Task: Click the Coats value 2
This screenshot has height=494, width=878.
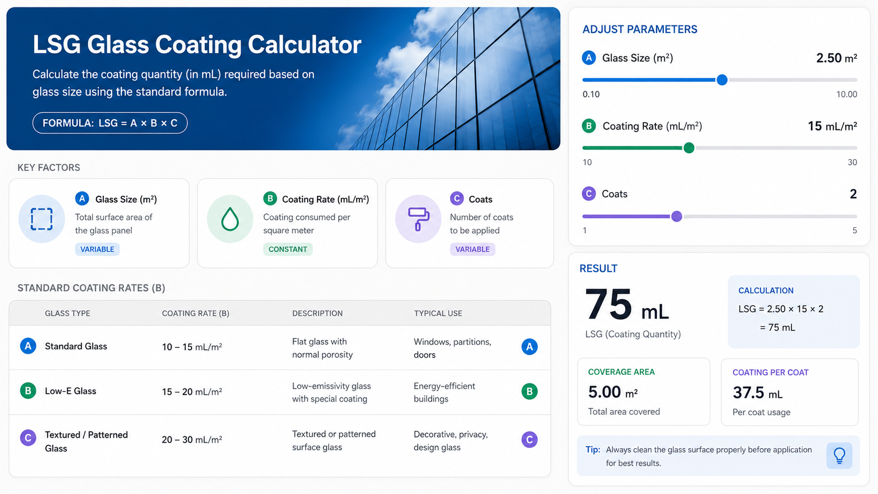Action: pyautogui.click(x=853, y=194)
